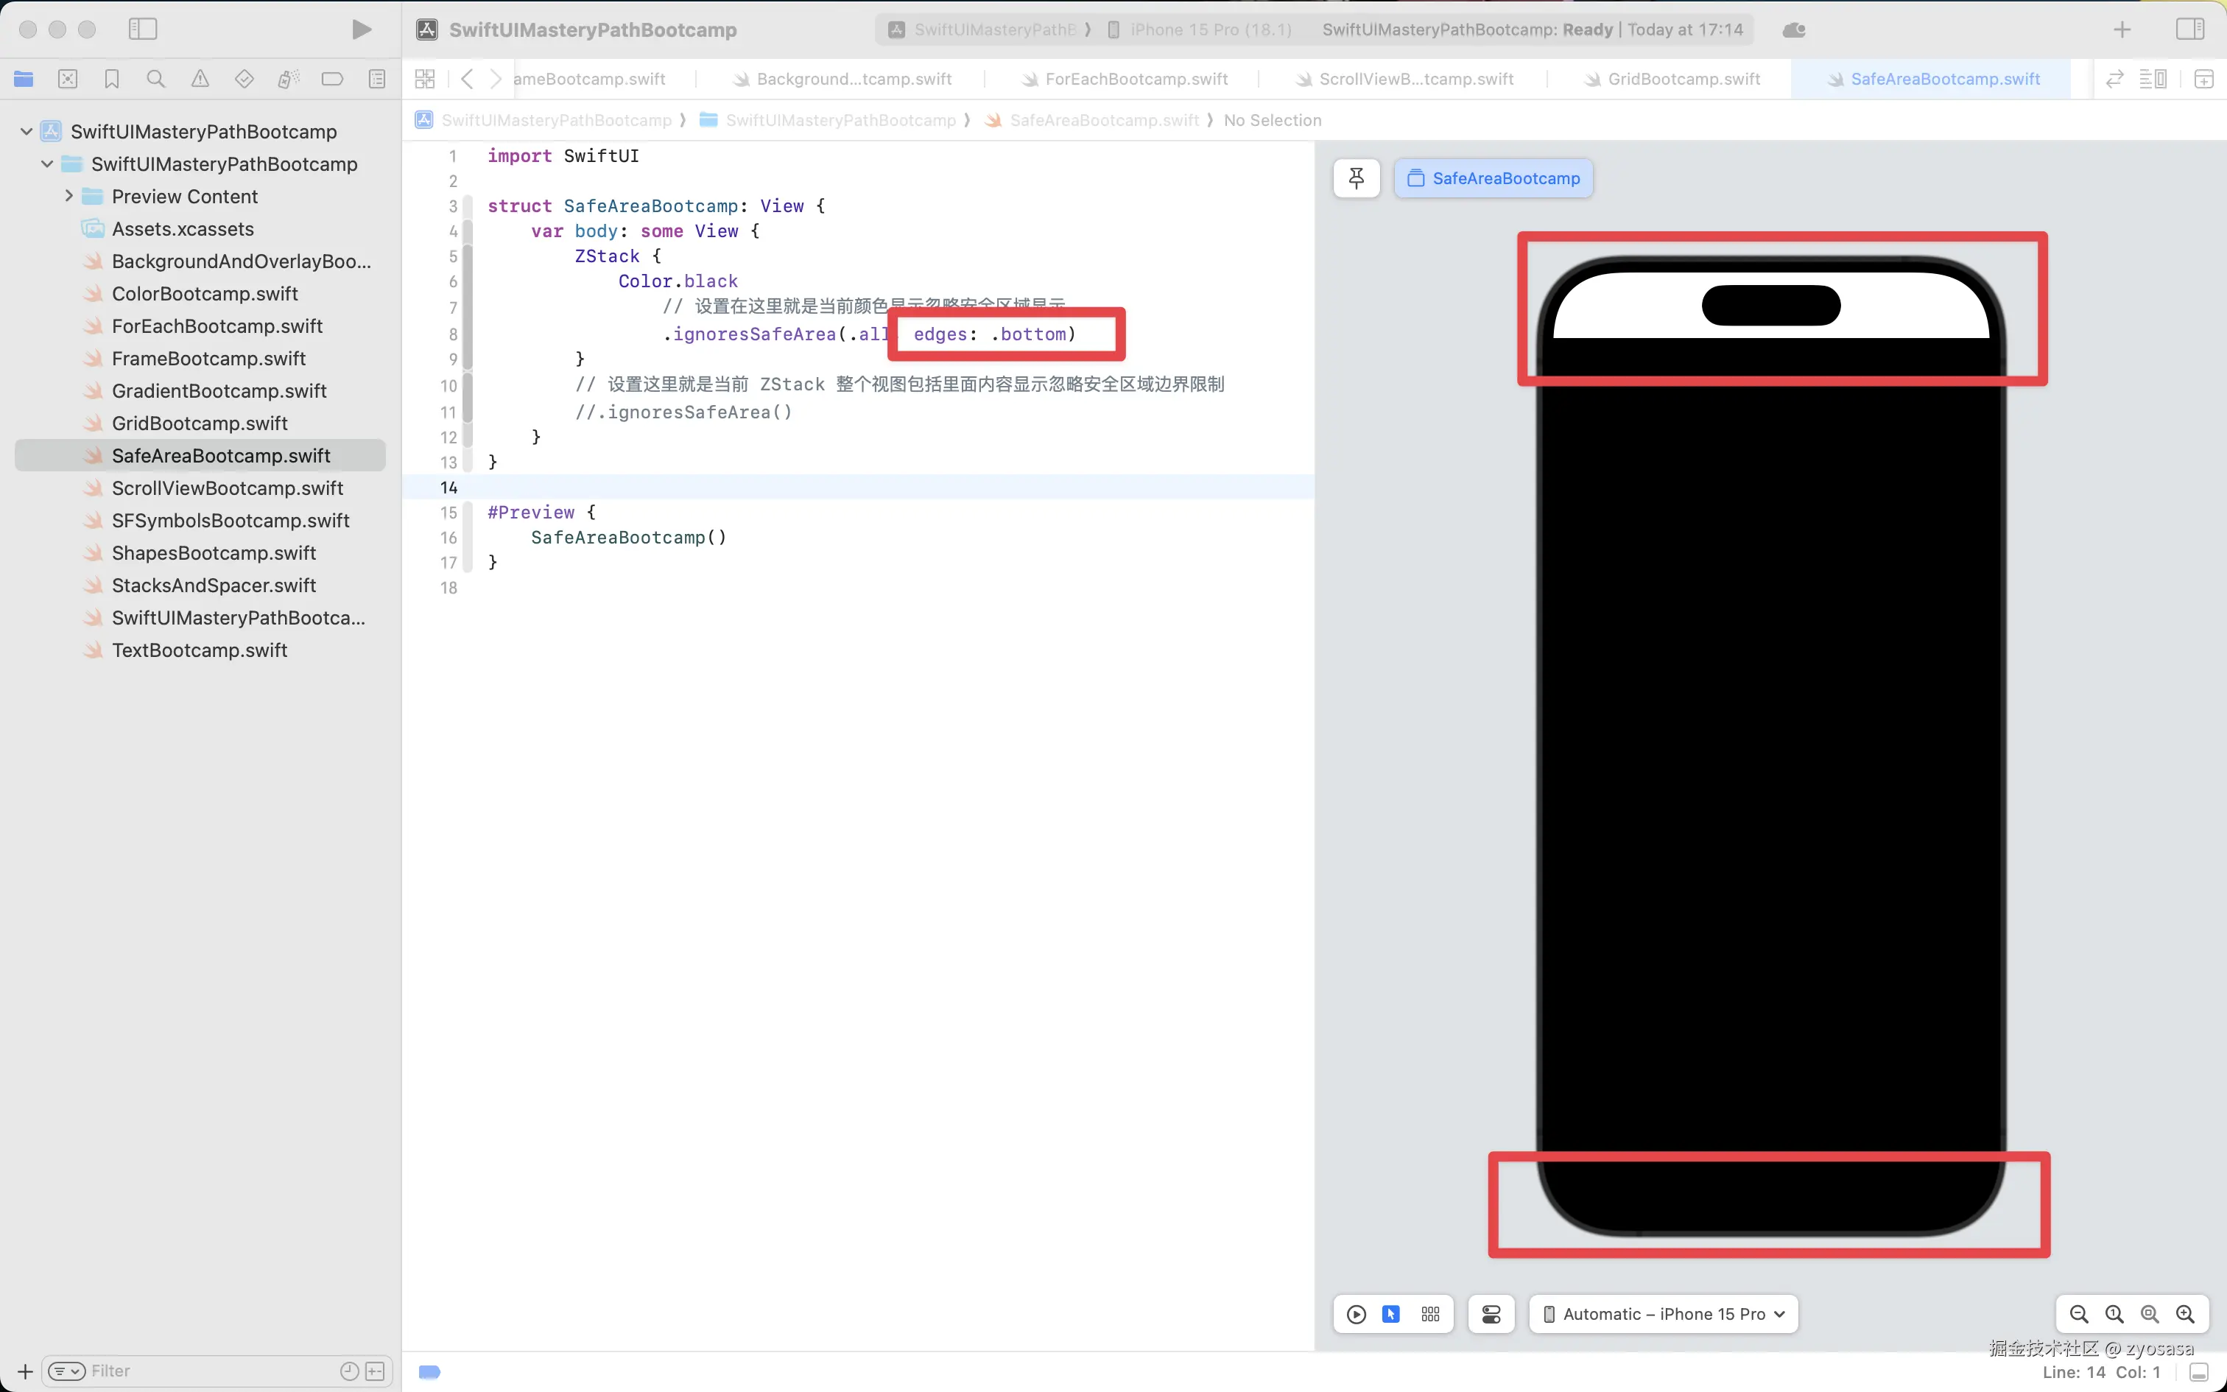Expand the Preview Content folder
This screenshot has width=2227, height=1392.
coord(69,196)
